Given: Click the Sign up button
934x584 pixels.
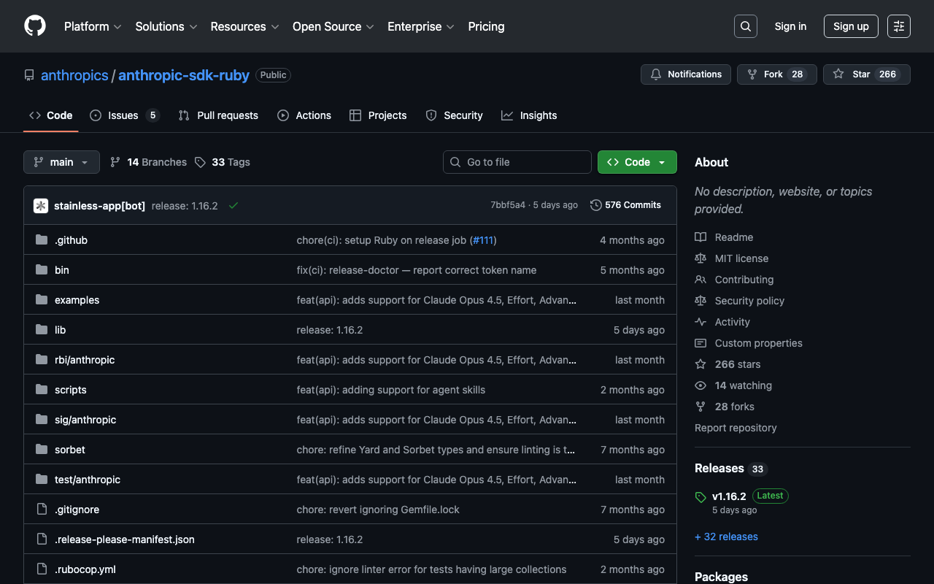Looking at the screenshot, I should (x=851, y=26).
